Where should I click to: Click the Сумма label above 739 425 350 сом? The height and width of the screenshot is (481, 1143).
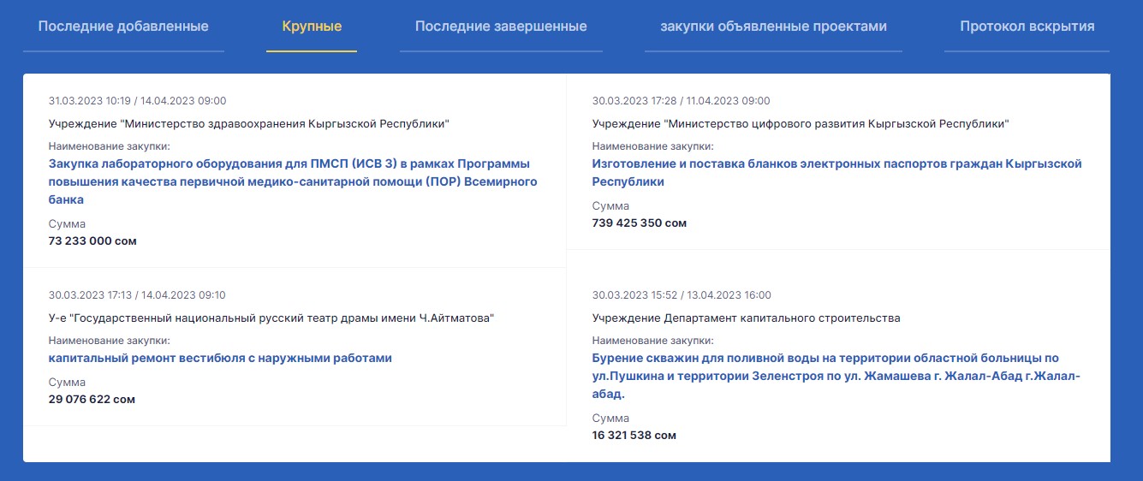(610, 206)
